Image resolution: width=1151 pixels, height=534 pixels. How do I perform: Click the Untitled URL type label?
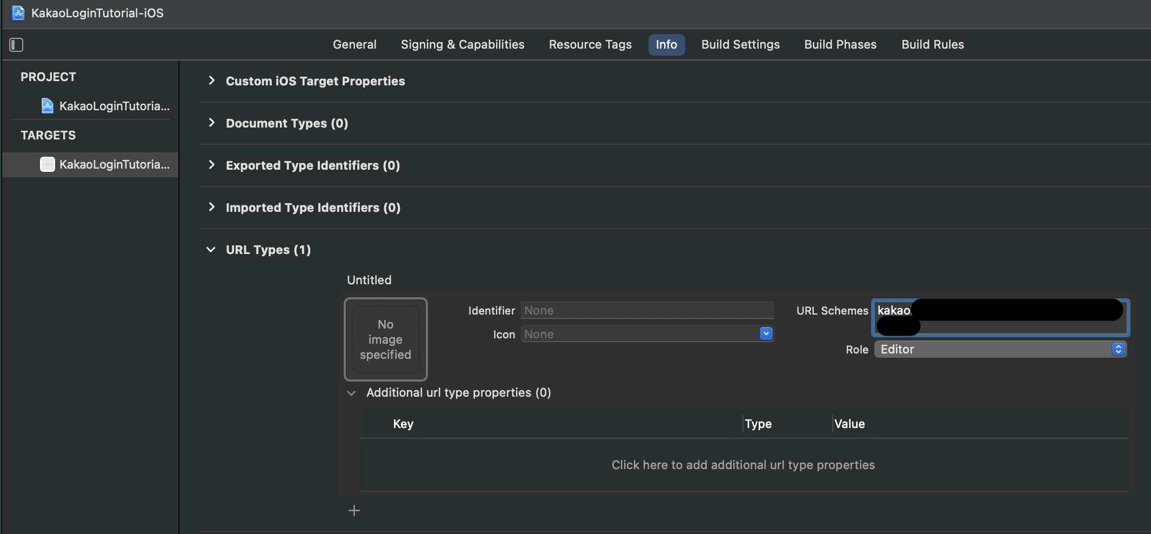pos(369,280)
